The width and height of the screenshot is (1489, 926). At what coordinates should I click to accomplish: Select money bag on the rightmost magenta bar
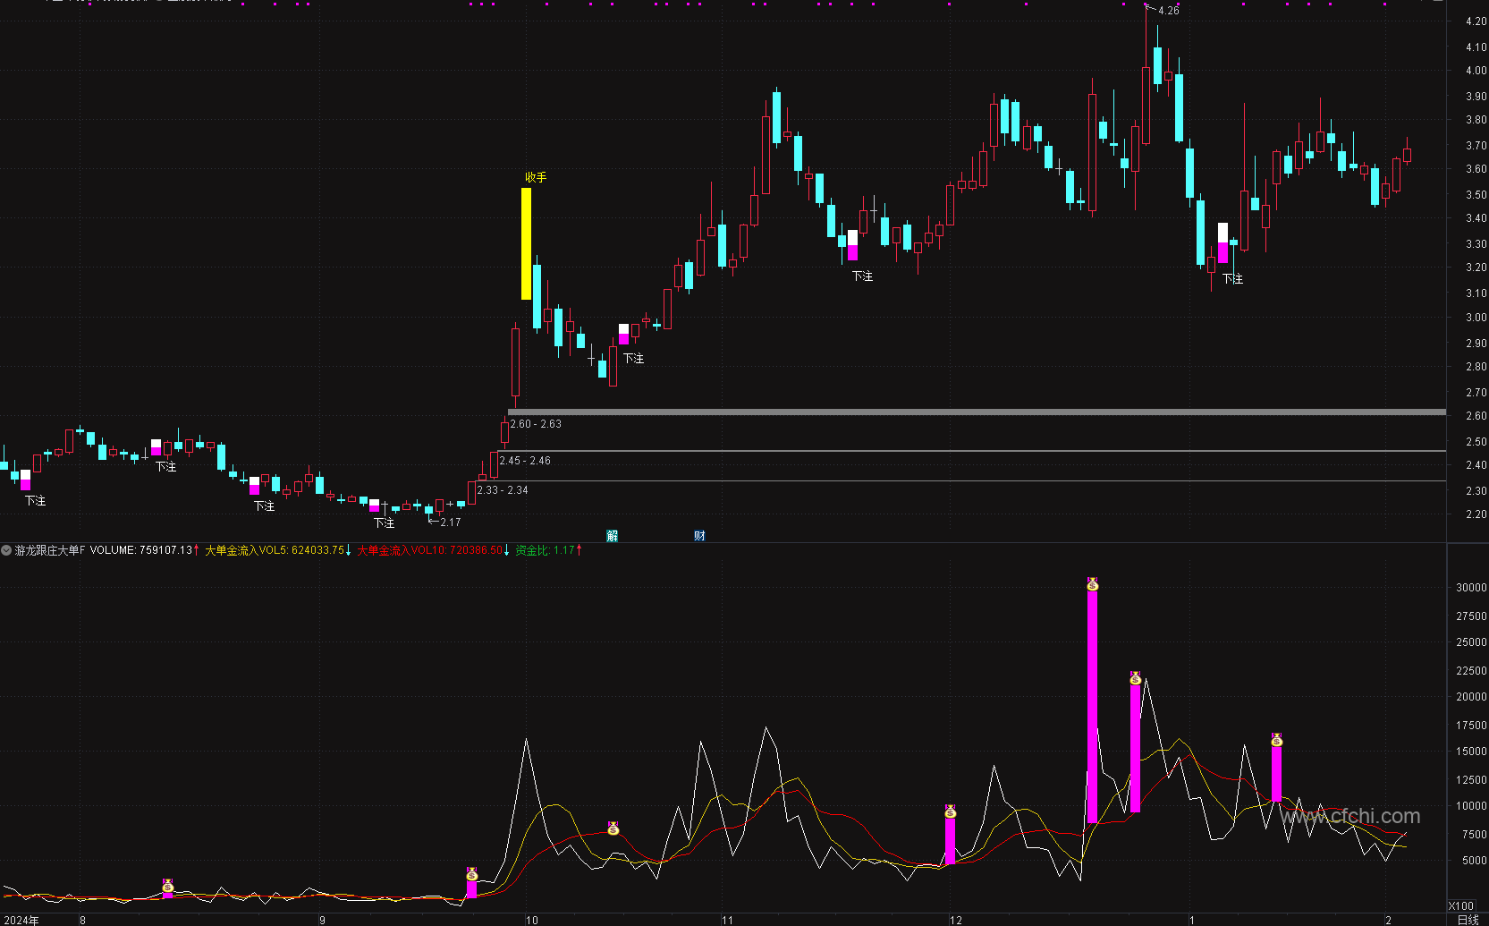point(1277,740)
